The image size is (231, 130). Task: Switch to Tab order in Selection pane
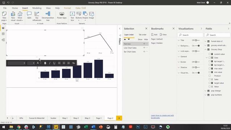[x=143, y=35]
